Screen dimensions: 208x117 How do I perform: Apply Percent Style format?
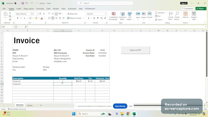click(x=94, y=18)
